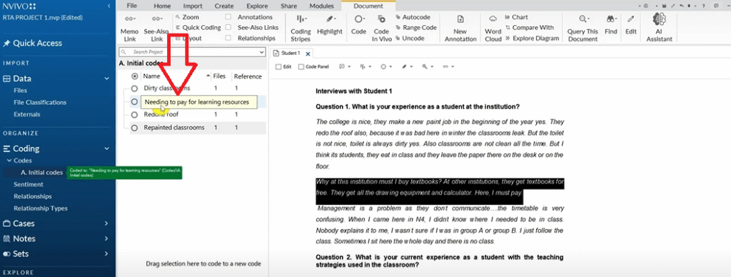731x277 pixels.
Task: Click the Zoom ribbon option
Action: pos(188,17)
